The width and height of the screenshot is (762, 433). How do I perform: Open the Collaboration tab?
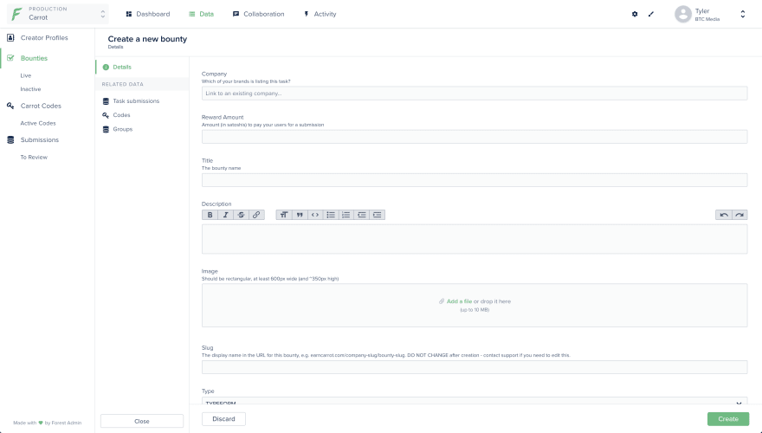pyautogui.click(x=259, y=14)
